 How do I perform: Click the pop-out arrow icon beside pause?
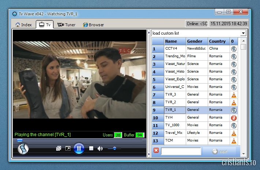pos(68,148)
